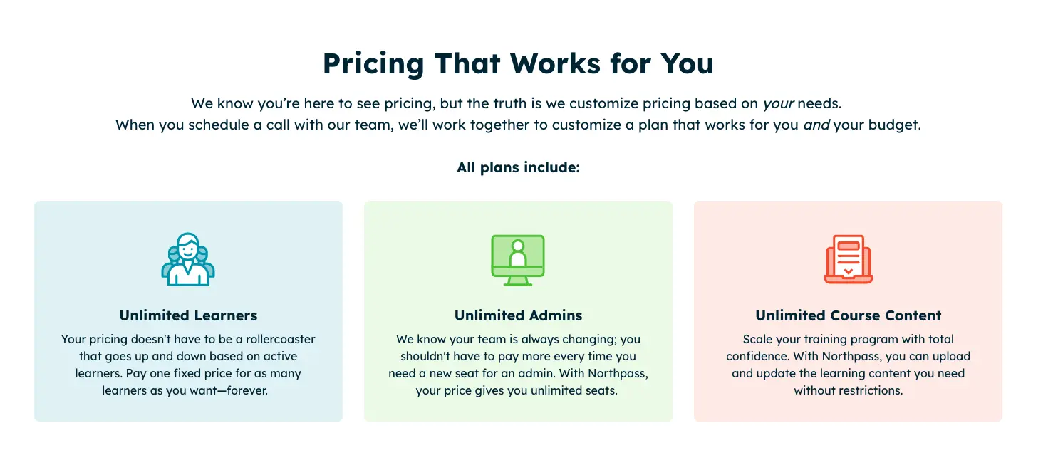Click the italic word "your" in the intro
Screen dimensions: 1053x470
(778, 104)
